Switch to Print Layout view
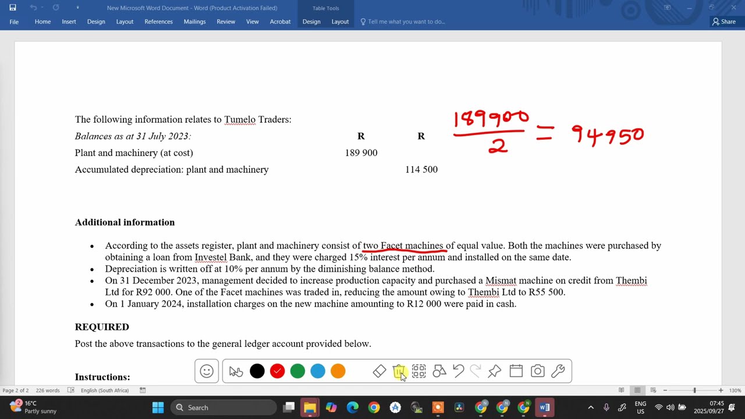This screenshot has width=745, height=419. (x=637, y=390)
